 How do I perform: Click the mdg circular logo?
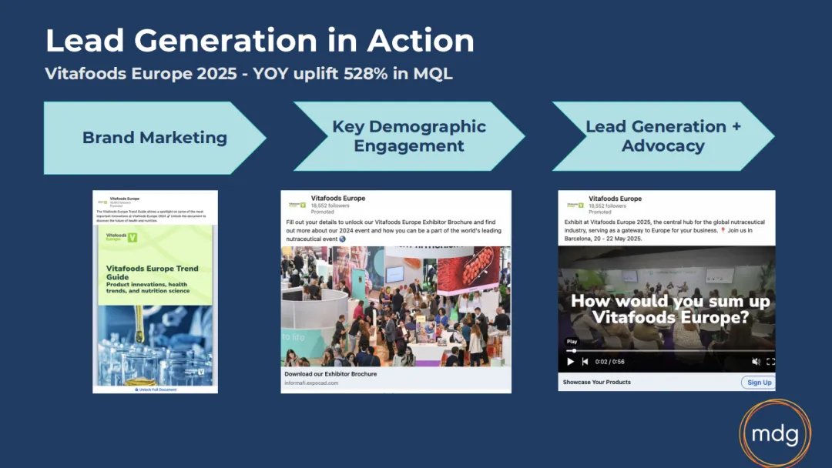coord(775,433)
